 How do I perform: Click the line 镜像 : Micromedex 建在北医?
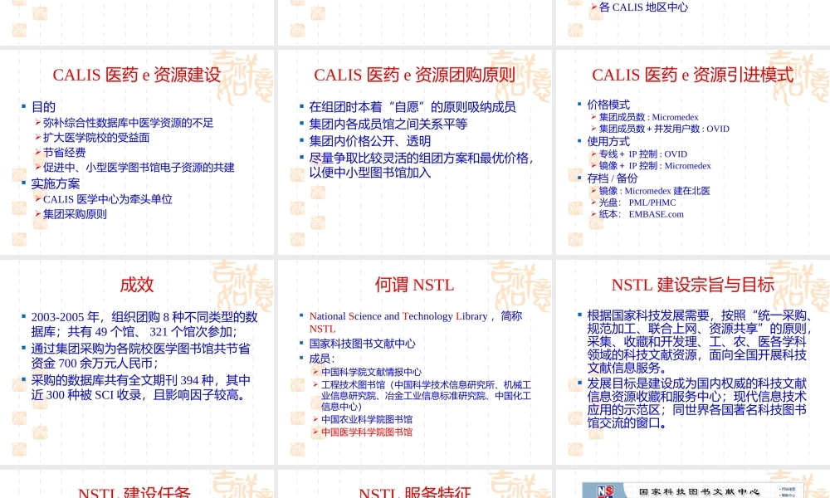pos(654,191)
